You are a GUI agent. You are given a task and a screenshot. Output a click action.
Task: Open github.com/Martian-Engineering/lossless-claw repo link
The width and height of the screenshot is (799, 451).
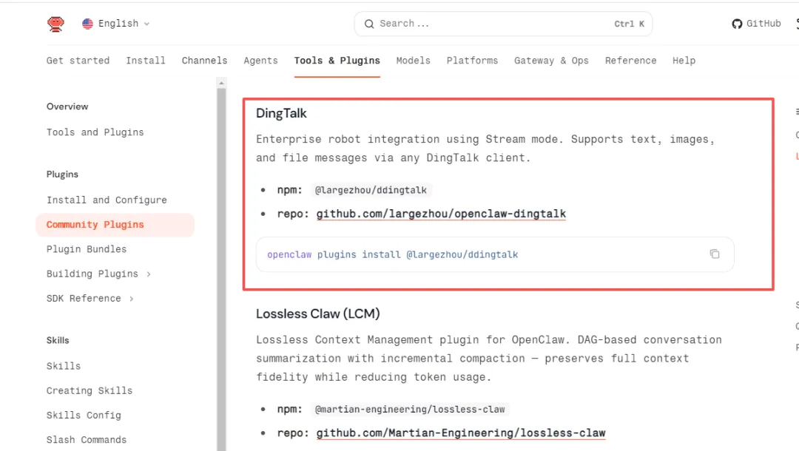[461, 433]
